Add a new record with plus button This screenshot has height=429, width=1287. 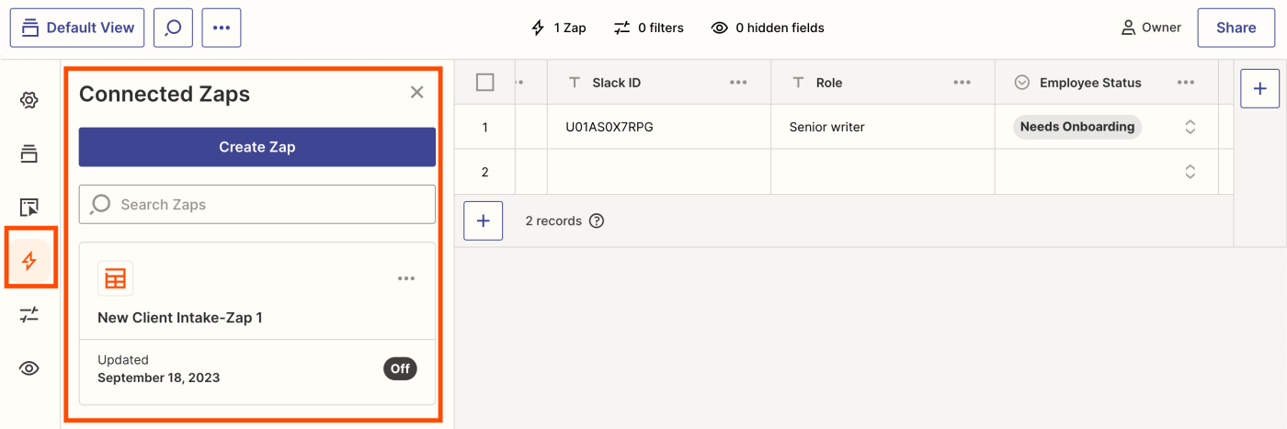tap(484, 220)
